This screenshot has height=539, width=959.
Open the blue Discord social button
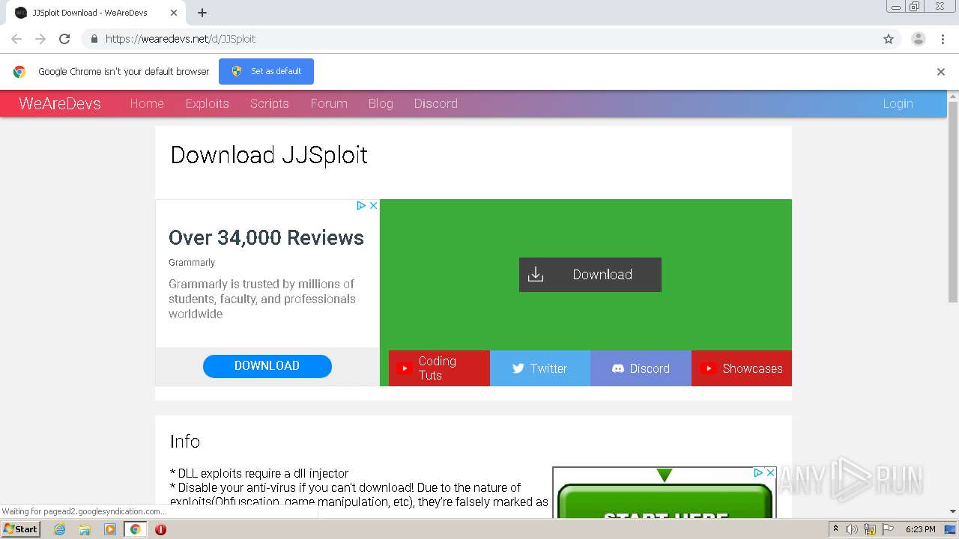tap(641, 368)
